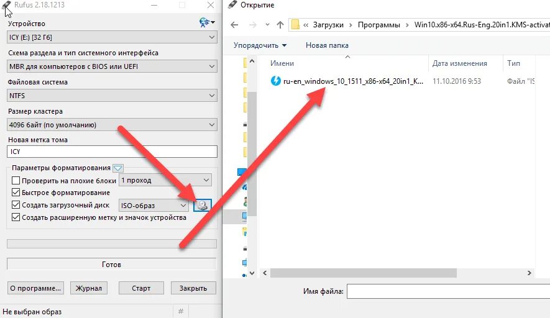Click the horizontal scrollbar in file list
Screen dimensions: 550x318
click(364, 273)
